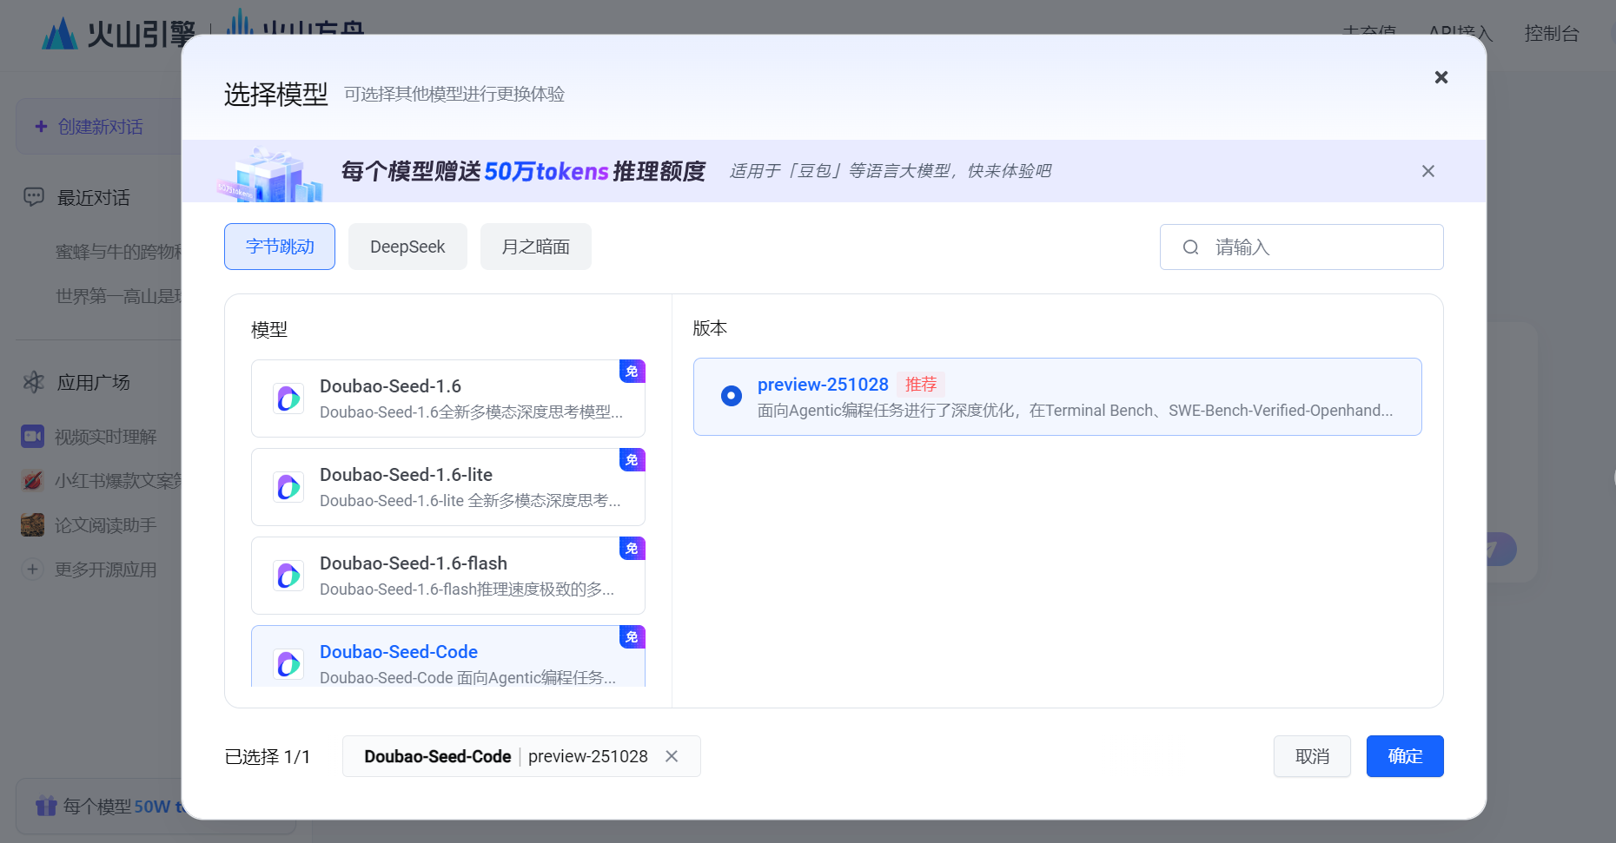Dismiss the 50万tokens promotion banner

(x=1428, y=171)
